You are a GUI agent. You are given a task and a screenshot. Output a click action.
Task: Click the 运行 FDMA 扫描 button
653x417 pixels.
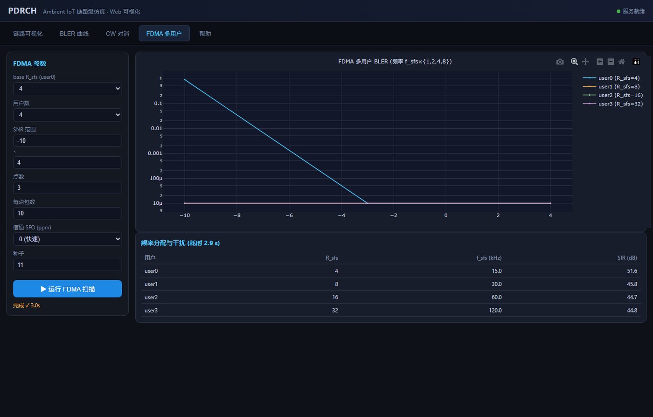(68, 289)
